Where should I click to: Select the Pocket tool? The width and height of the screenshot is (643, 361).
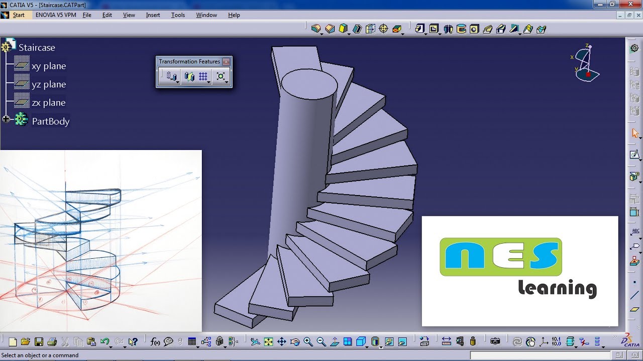point(434,29)
